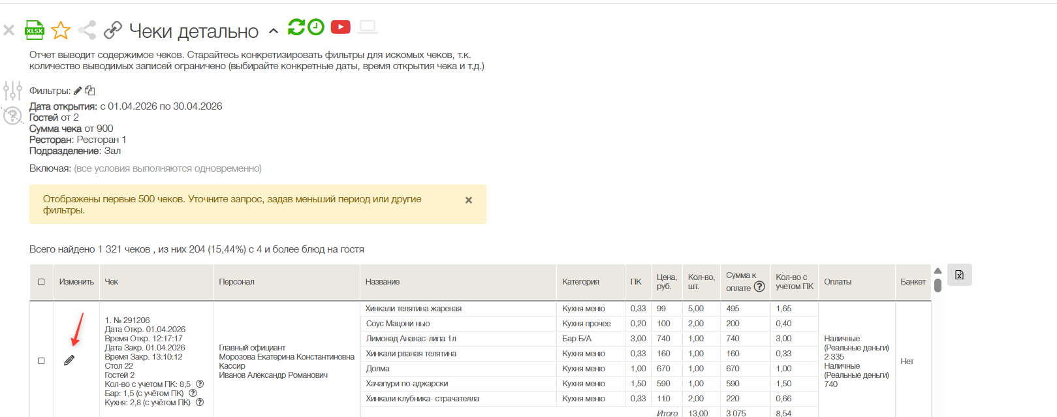Open help icon beside Кухня: 2,8
Image resolution: width=1057 pixels, height=417 pixels.
[200, 403]
